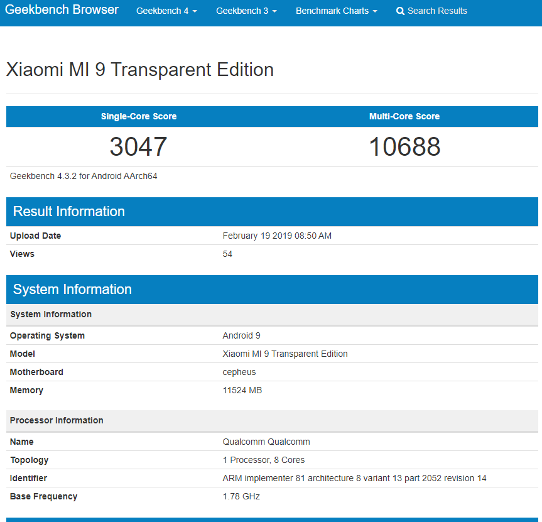Select the February 19 2019 08:50 AM value

point(277,236)
